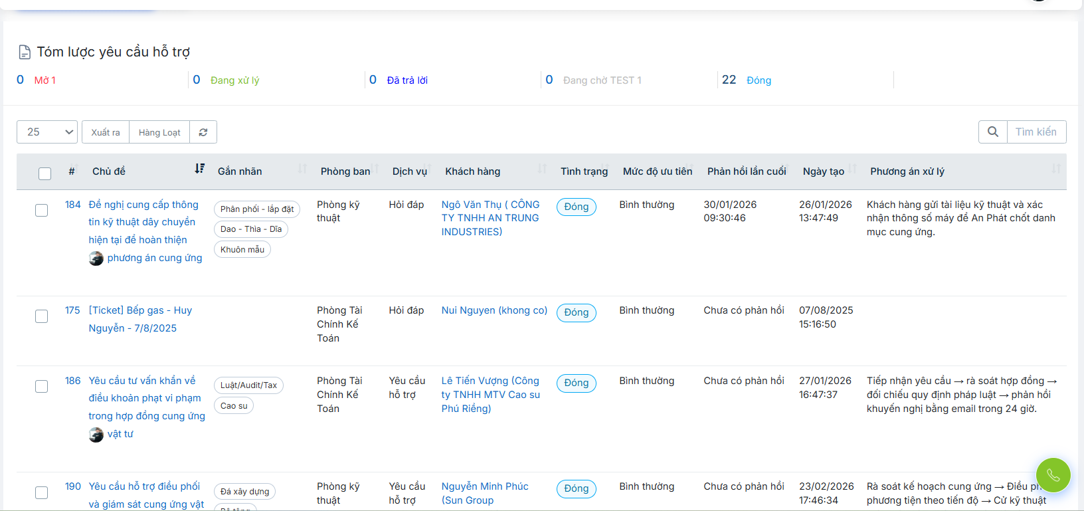This screenshot has width=1084, height=511.
Task: Open the green phone call button
Action: click(x=1053, y=475)
